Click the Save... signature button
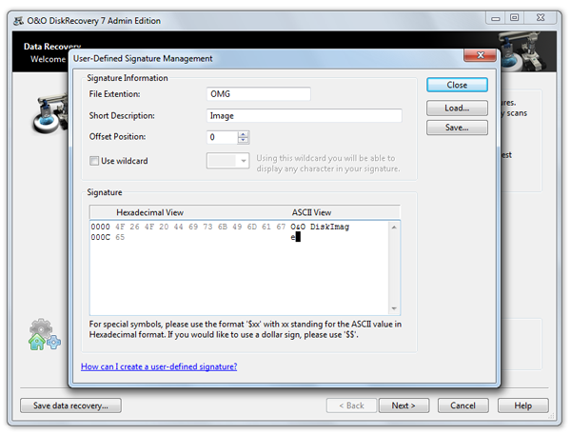 458,128
